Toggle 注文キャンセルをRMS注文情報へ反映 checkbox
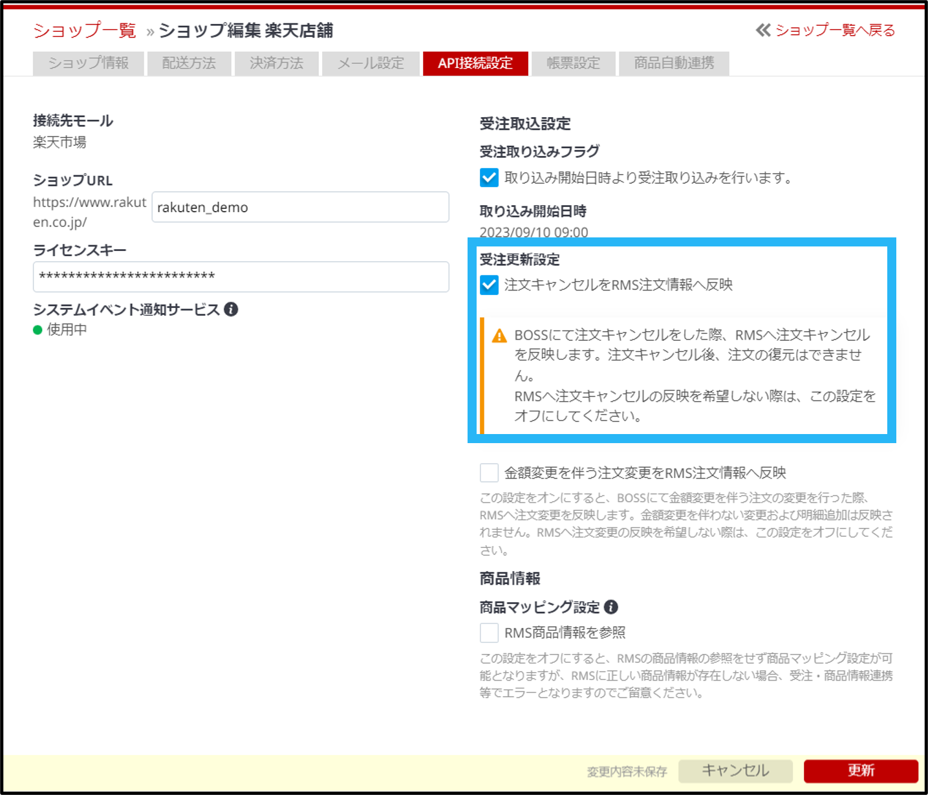 tap(489, 285)
